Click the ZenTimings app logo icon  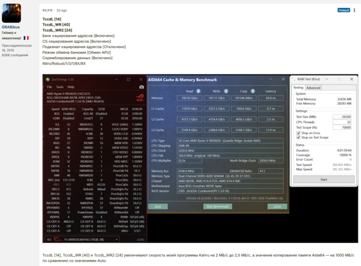point(48,80)
